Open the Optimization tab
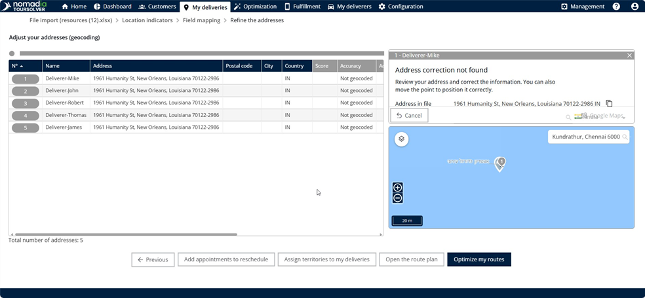 click(255, 7)
